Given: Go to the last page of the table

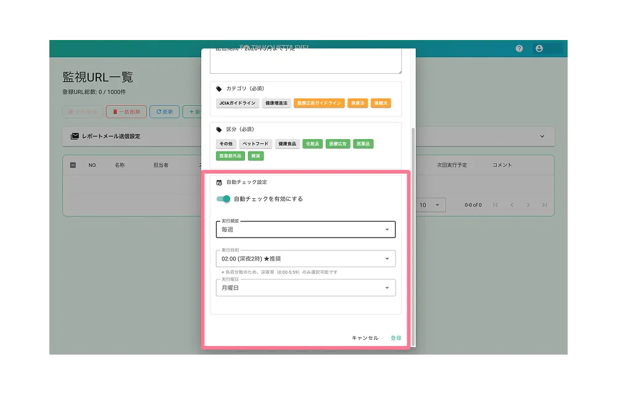Looking at the screenshot, I should point(544,205).
